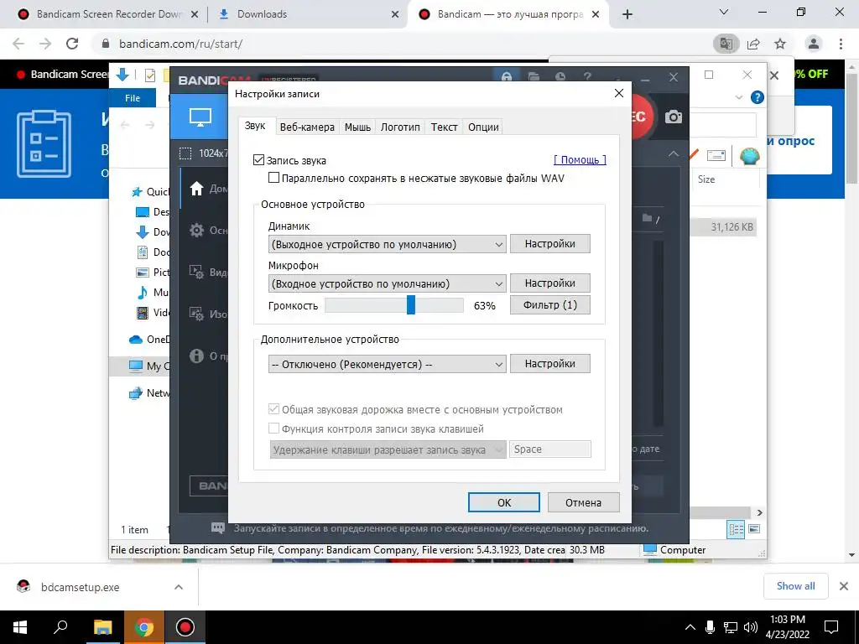Switch File Explorer to large icons view
Viewport: 859px width, 644px height.
pyautogui.click(x=754, y=529)
